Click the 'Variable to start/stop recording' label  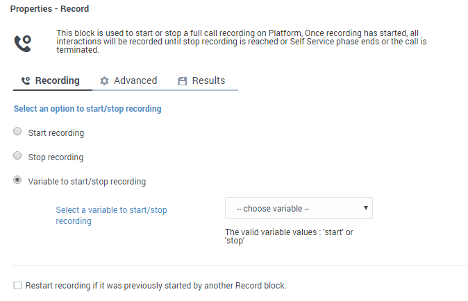pyautogui.click(x=87, y=182)
